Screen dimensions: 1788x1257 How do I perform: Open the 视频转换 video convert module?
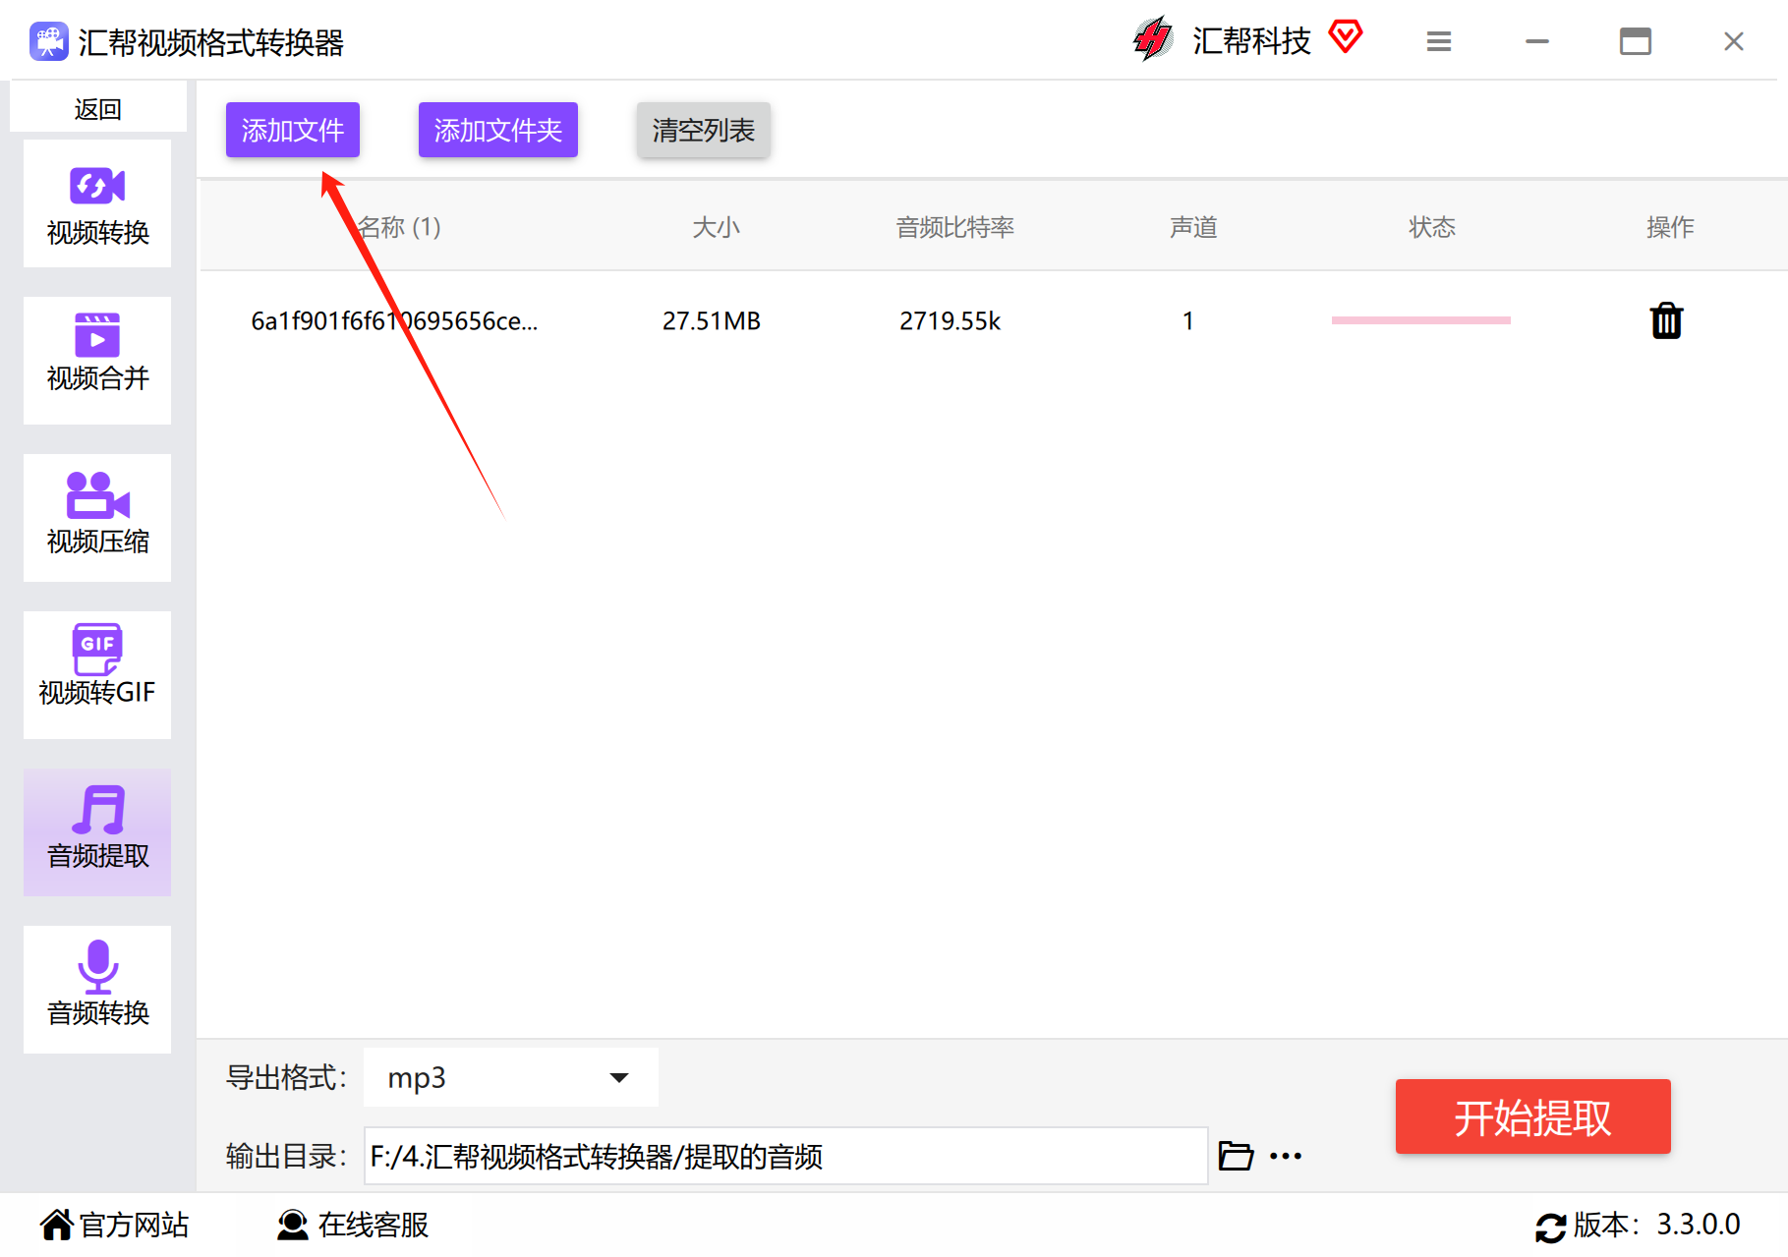click(97, 203)
